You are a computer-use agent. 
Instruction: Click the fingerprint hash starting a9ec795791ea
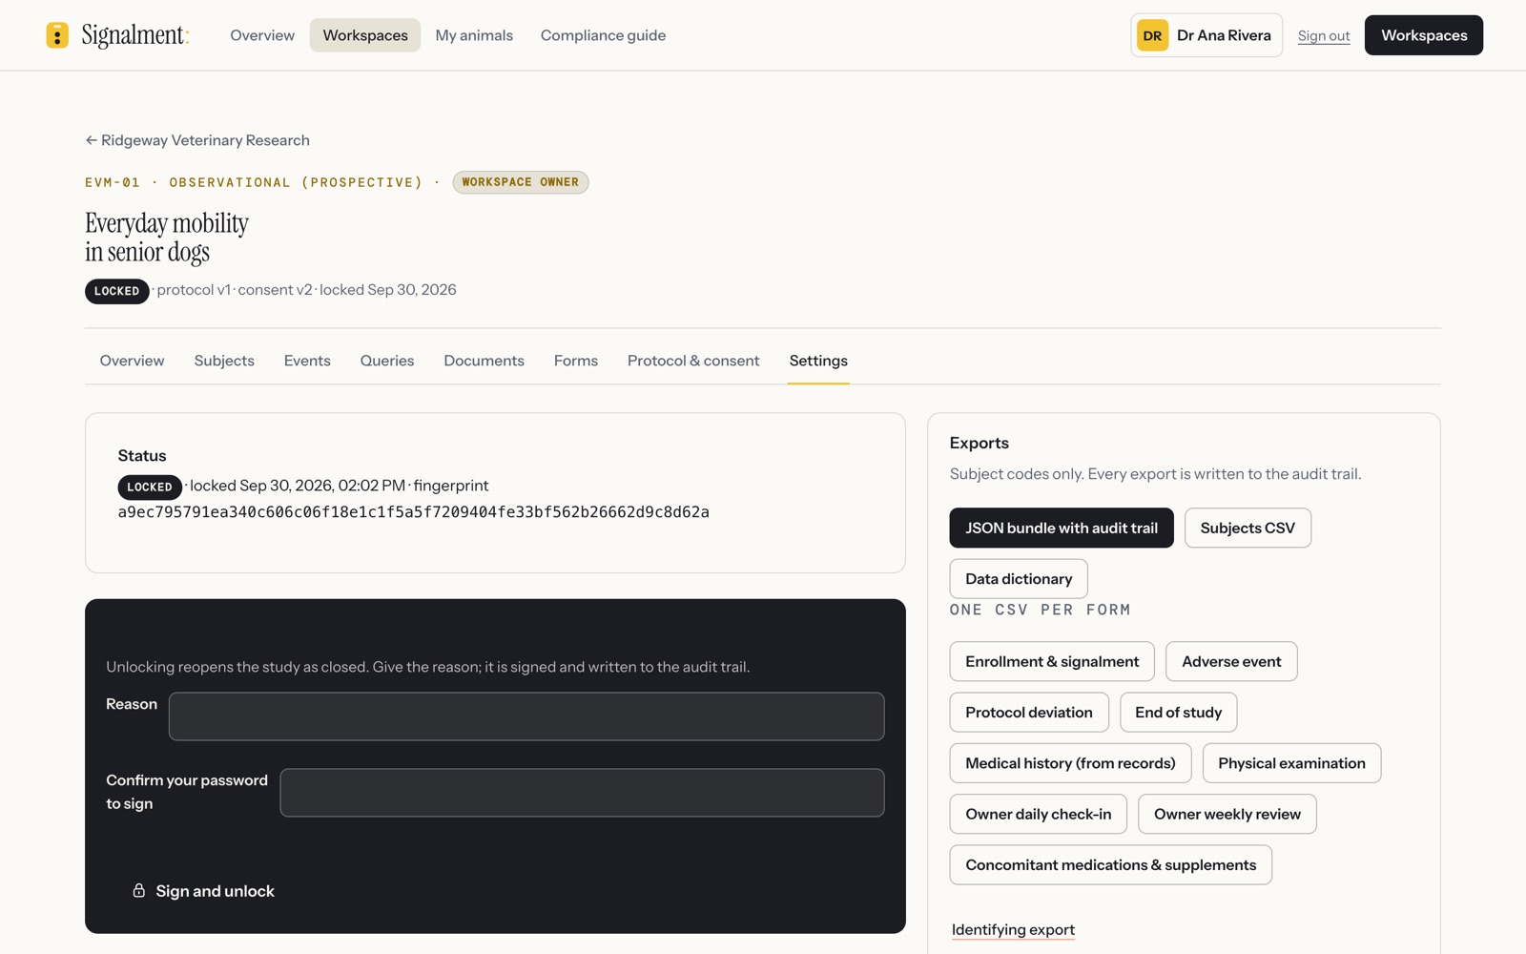tap(413, 512)
